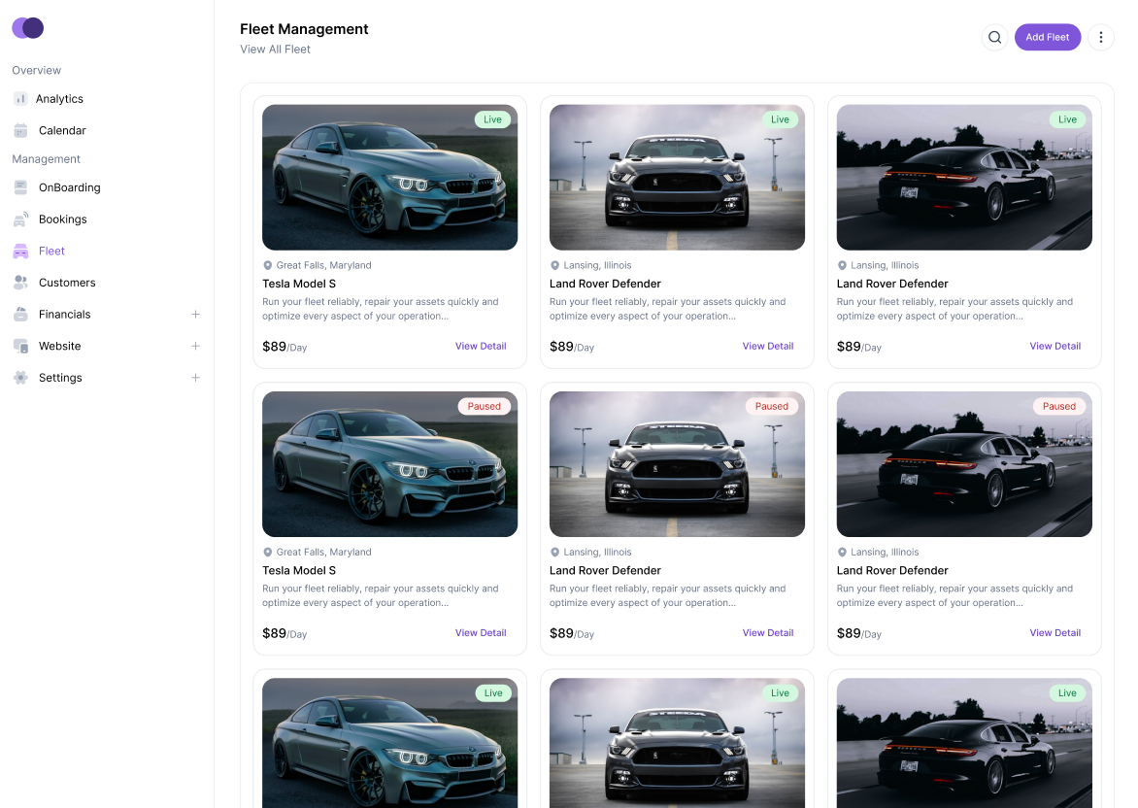Open the Calendar menu item
Image resolution: width=1138 pixels, height=808 pixels.
coord(62,131)
